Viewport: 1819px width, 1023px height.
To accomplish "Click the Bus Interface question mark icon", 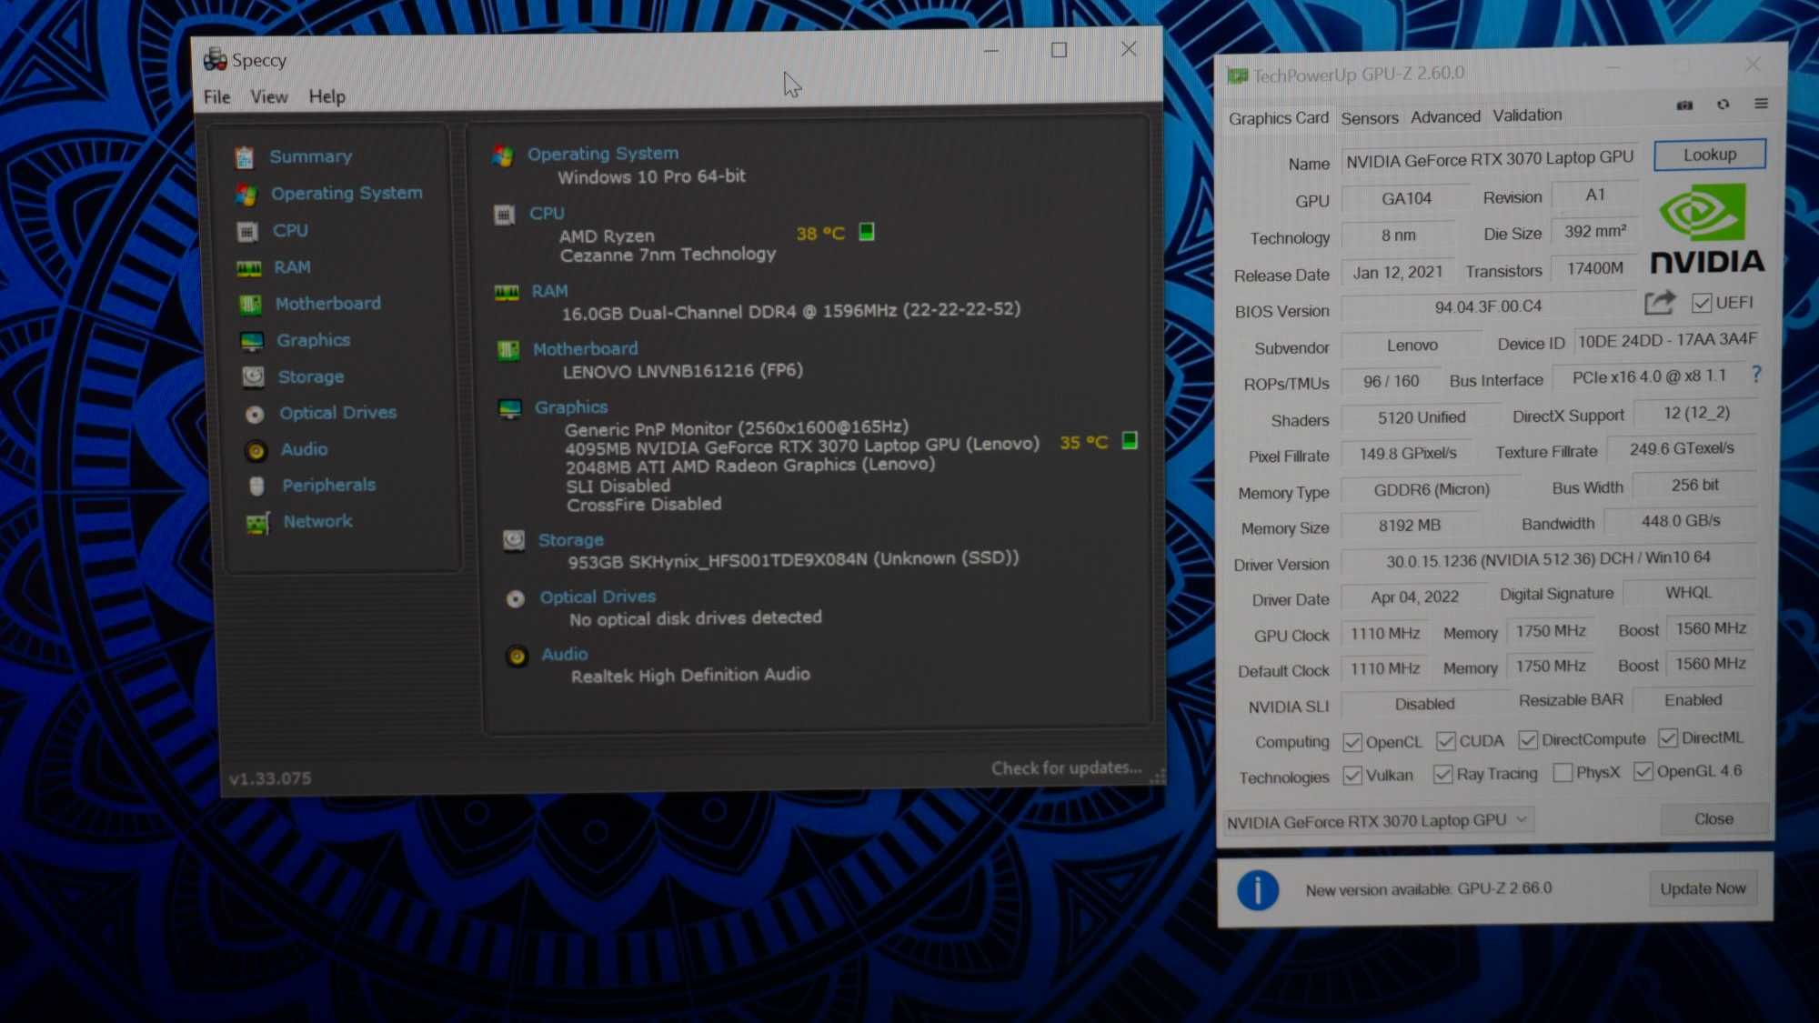I will (x=1756, y=374).
